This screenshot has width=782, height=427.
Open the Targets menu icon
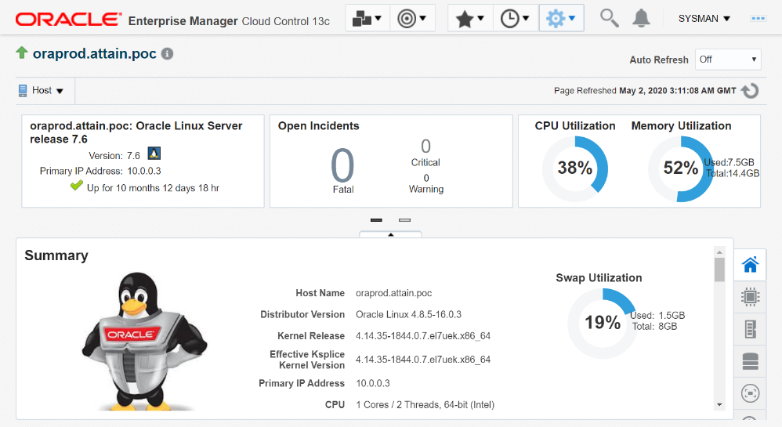pyautogui.click(x=412, y=18)
